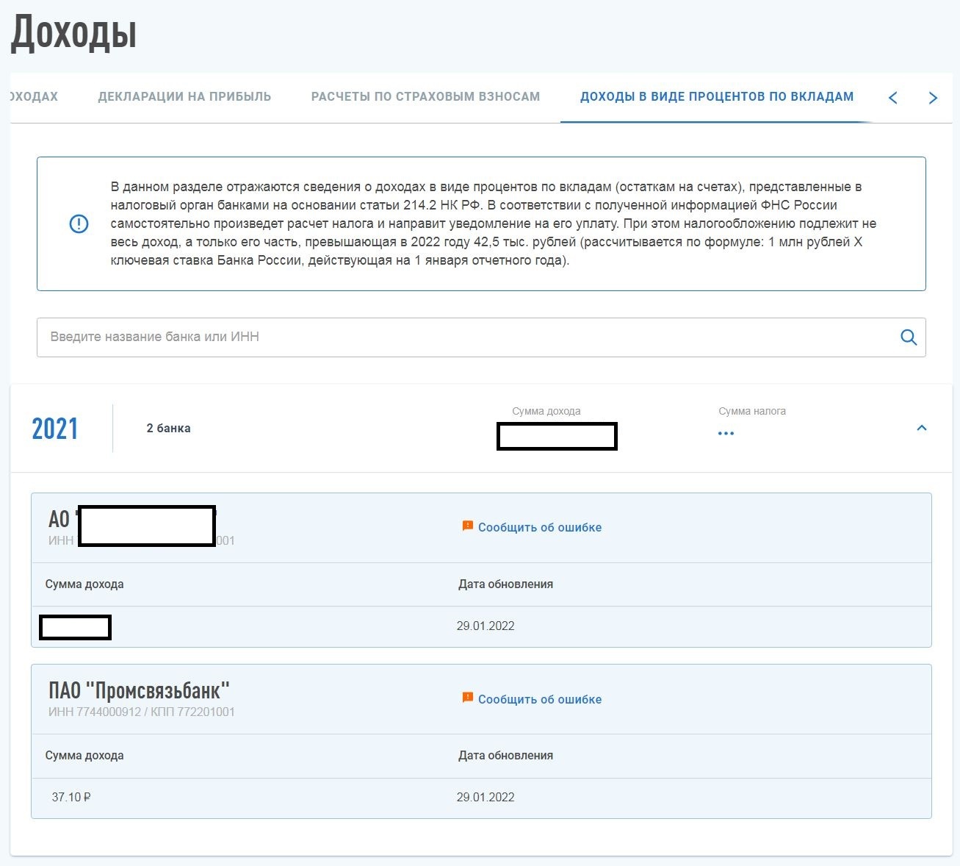Image resolution: width=960 pixels, height=866 pixels.
Task: Report error for АО bank via Сообщить об ошибке
Action: (x=539, y=527)
